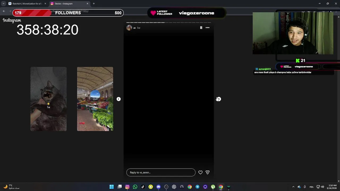Go to the previous story with the left arrow
The height and width of the screenshot is (191, 340).
click(x=118, y=99)
